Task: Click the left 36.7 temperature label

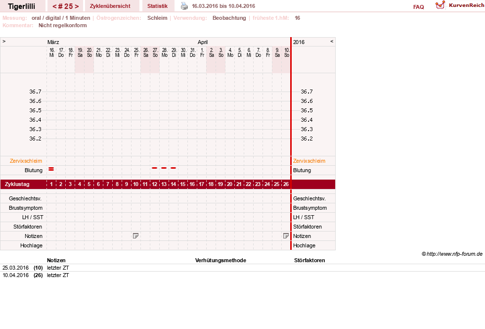Action: pyautogui.click(x=35, y=92)
